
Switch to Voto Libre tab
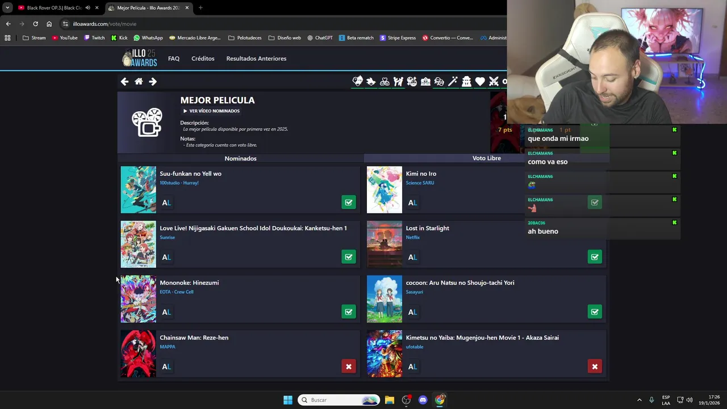487,158
